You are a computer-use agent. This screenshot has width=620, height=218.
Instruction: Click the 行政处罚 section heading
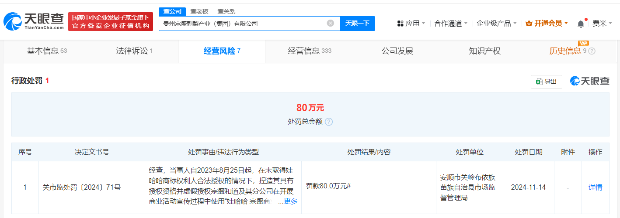click(27, 81)
